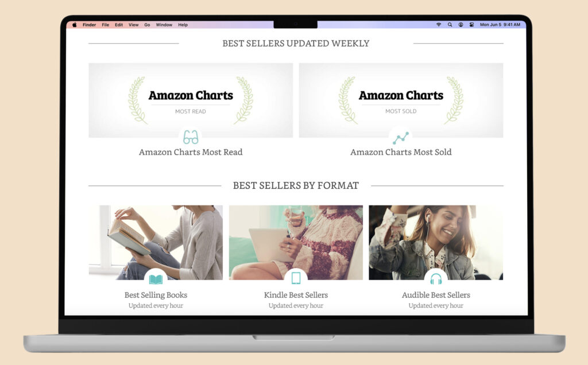This screenshot has width=588, height=365.
Task: Click the glasses icon under Most Read
Action: (191, 138)
